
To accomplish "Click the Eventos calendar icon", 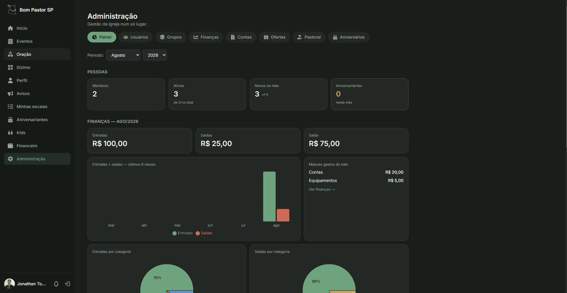I will click(10, 41).
